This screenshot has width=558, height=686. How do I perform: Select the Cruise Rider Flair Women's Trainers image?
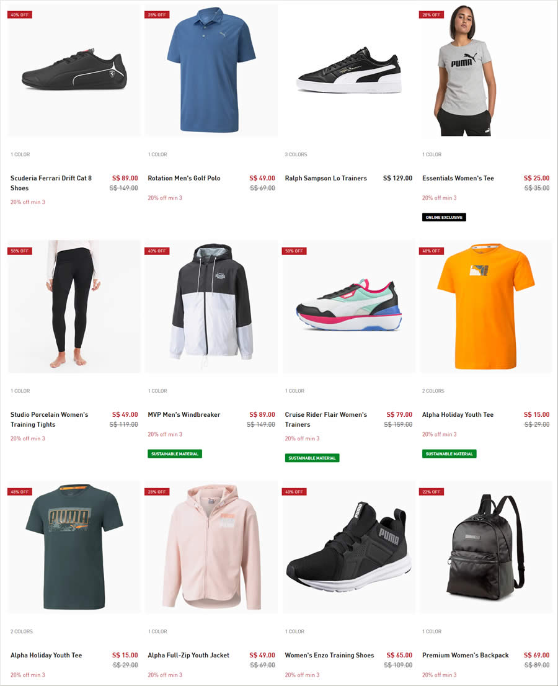tap(348, 306)
